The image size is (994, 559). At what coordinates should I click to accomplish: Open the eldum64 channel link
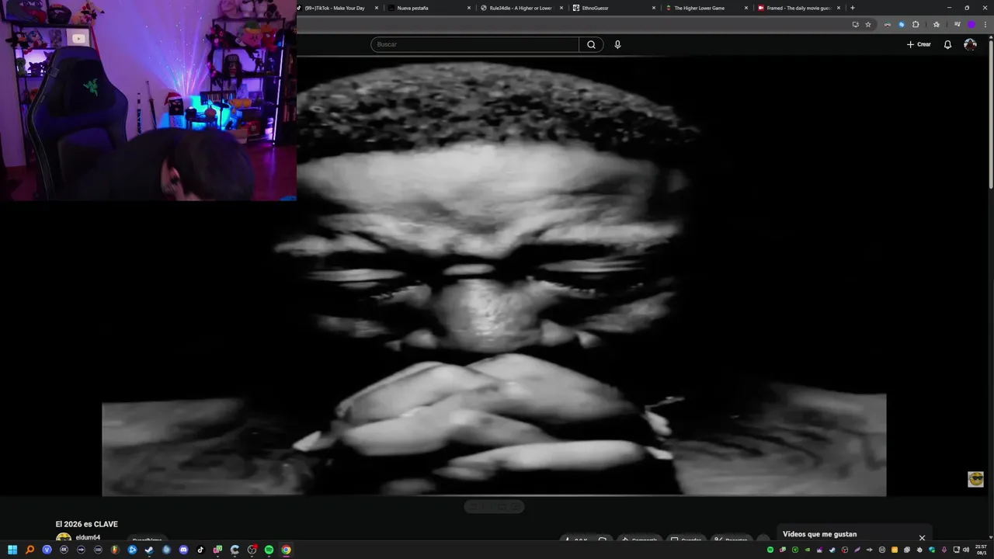88,537
